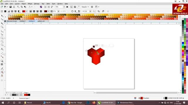188x105 pixels.
Task: Click the Paste icon in standard toolbar
Action: pos(25,7)
